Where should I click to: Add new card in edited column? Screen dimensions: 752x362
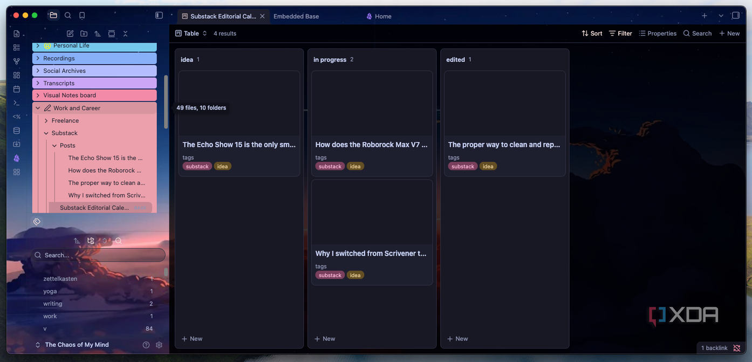click(457, 339)
